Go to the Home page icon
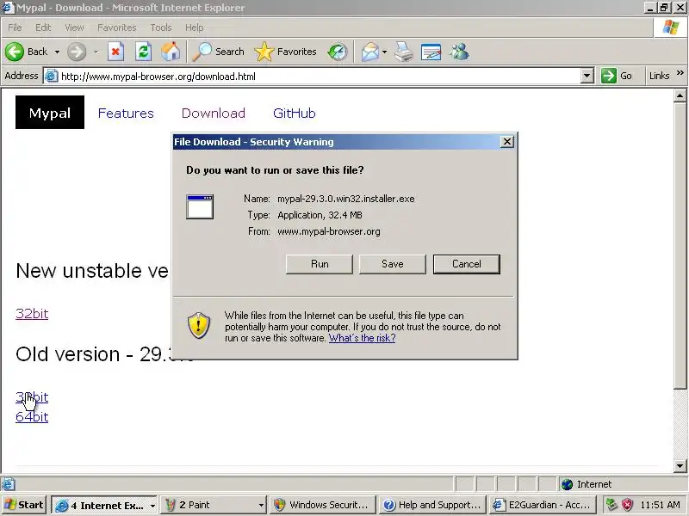The height and width of the screenshot is (516, 689). [171, 52]
